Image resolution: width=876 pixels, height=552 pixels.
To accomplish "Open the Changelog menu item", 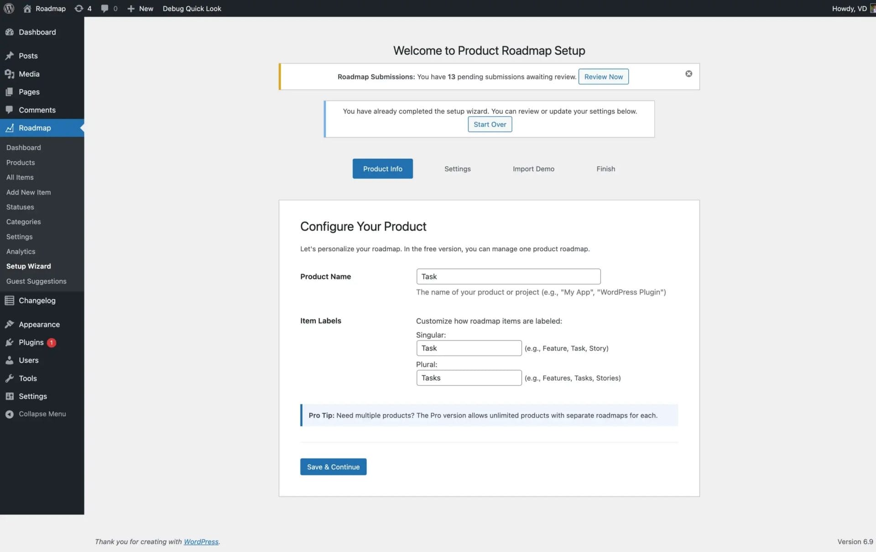I will tap(36, 300).
